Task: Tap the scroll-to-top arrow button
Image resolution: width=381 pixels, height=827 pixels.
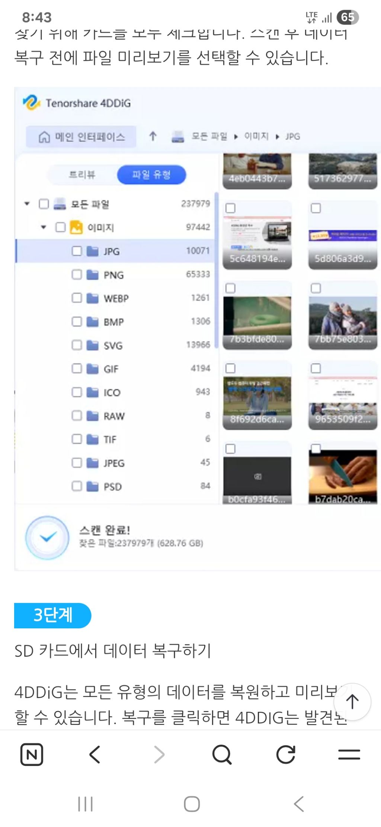Action: 352,701
